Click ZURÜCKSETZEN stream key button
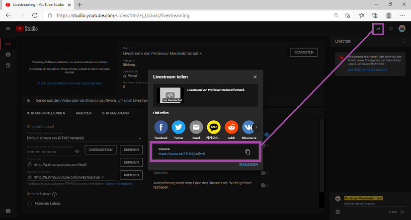This screenshot has height=220, width=411. tap(100, 150)
